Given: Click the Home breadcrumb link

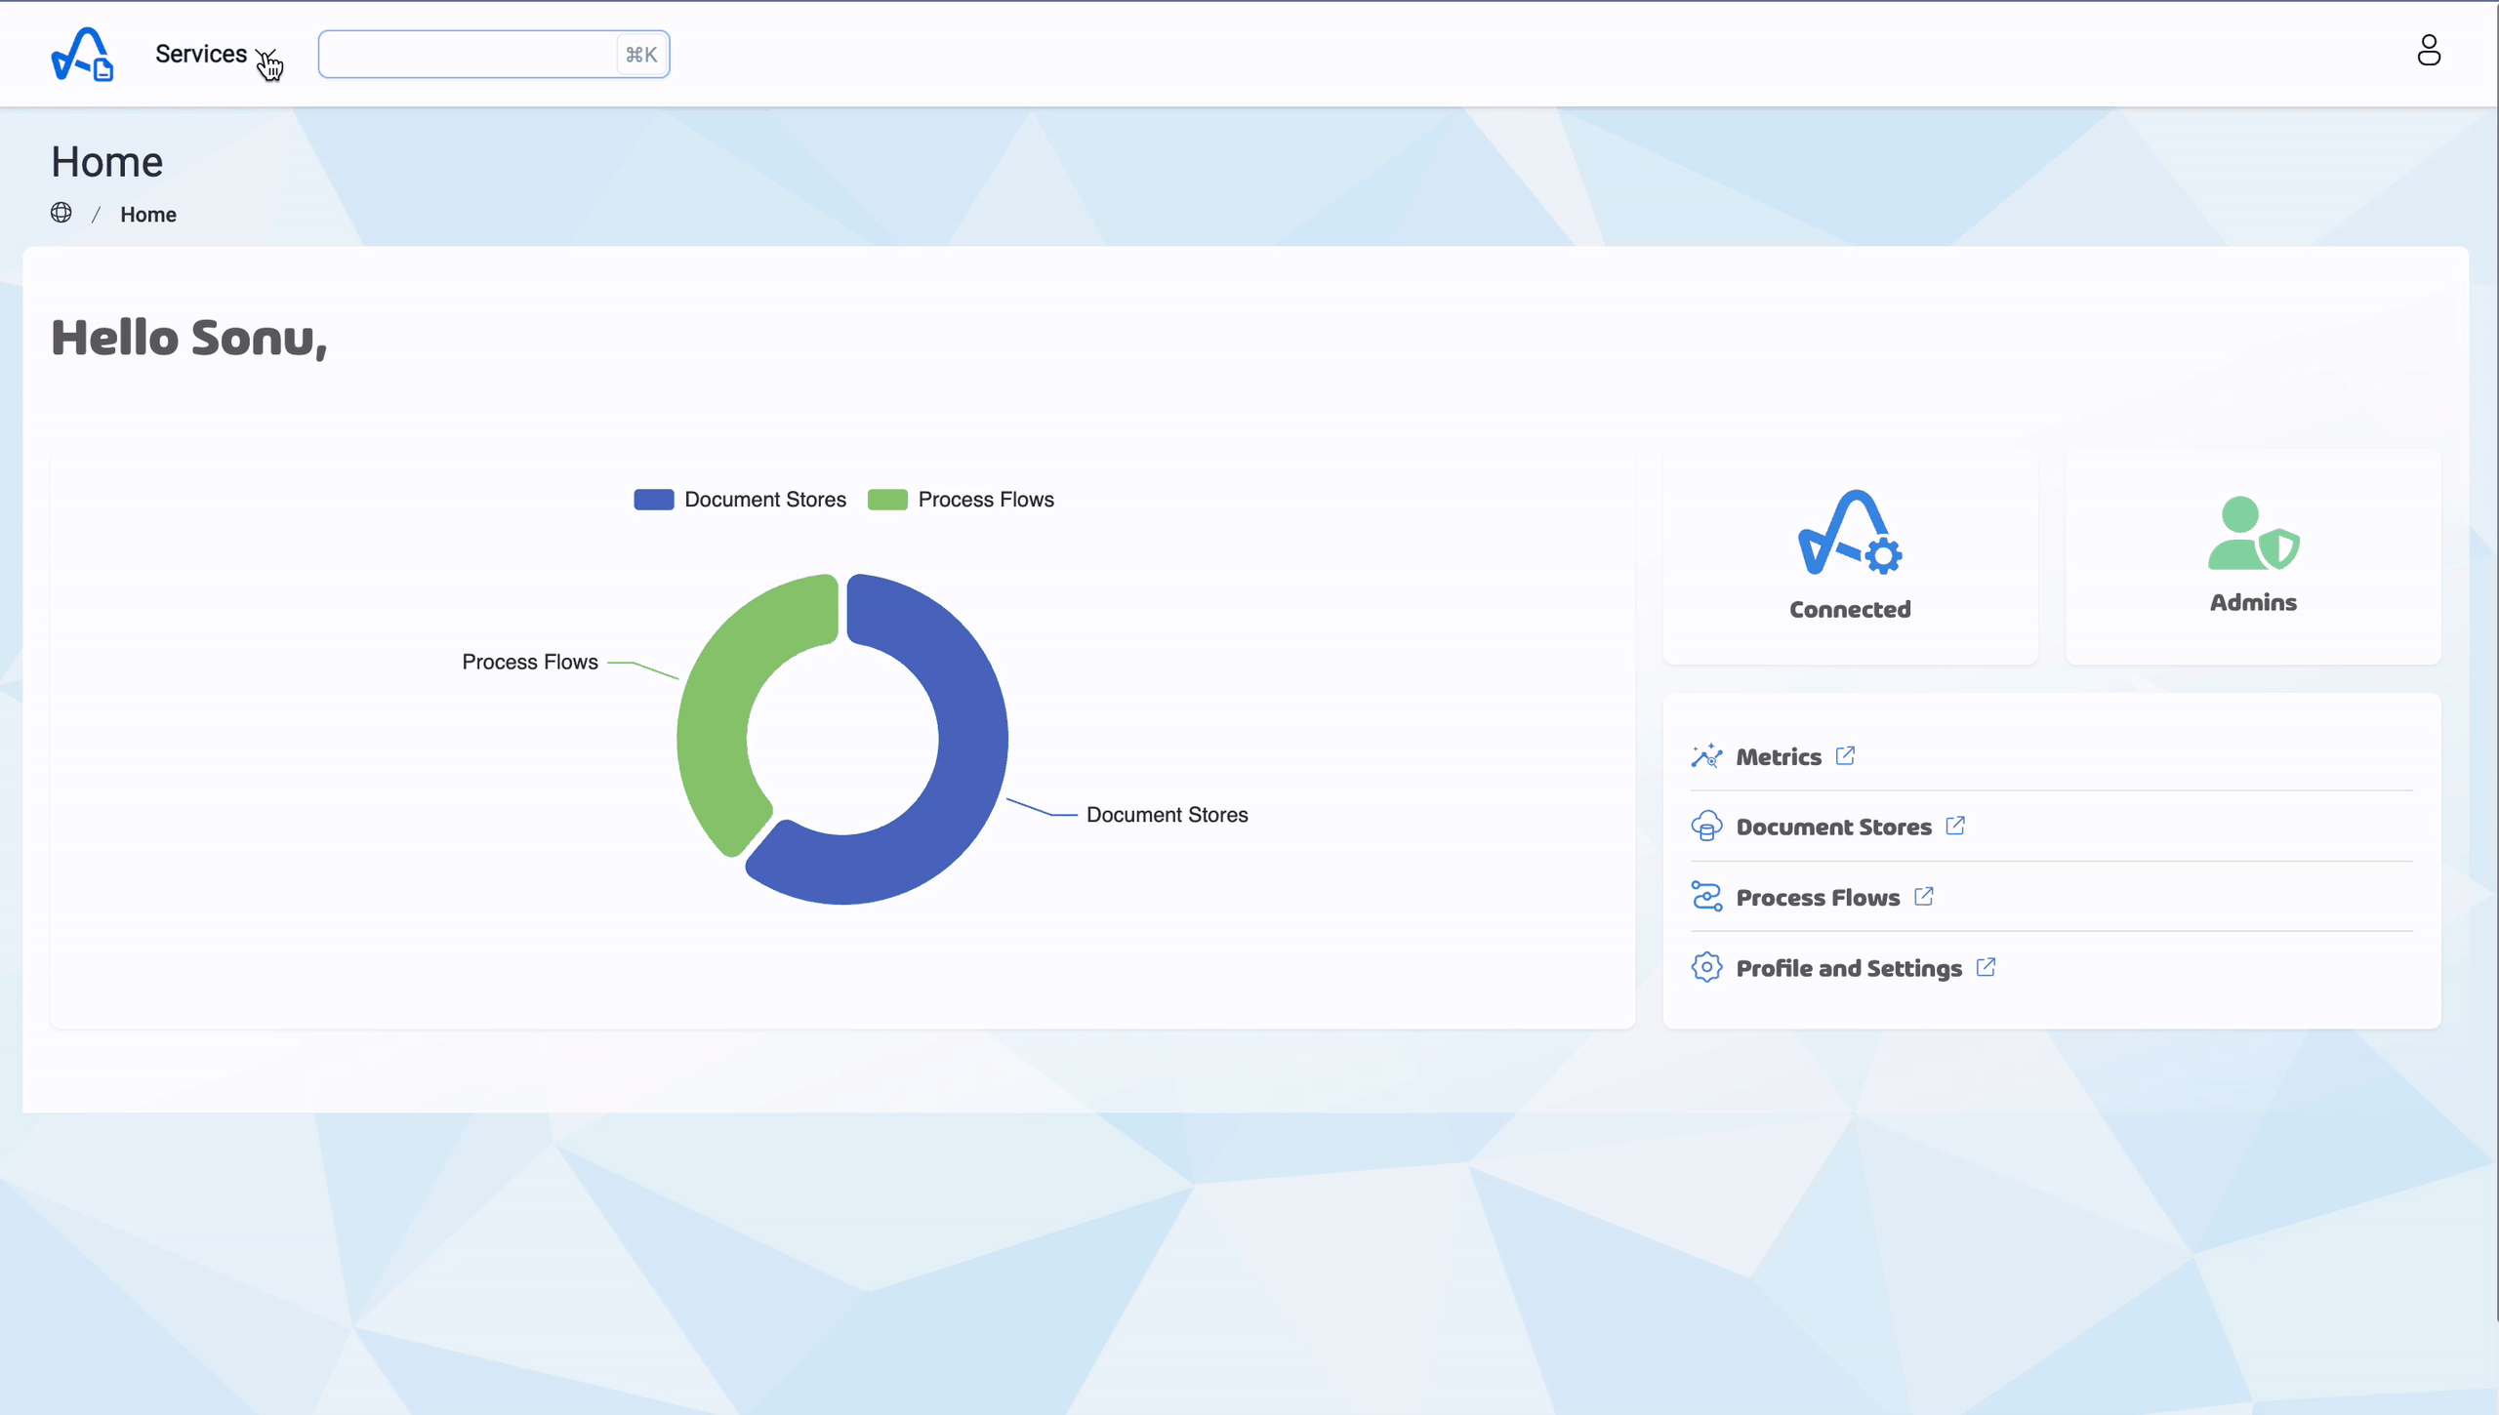Looking at the screenshot, I should click(x=148, y=215).
